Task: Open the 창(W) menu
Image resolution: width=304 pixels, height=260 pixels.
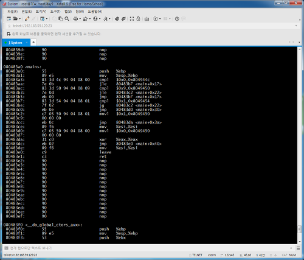Action: (x=80, y=12)
